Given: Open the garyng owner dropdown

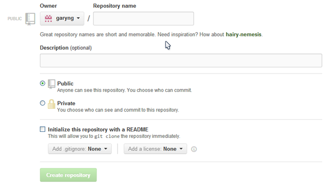Looking at the screenshot, I should [62, 18].
